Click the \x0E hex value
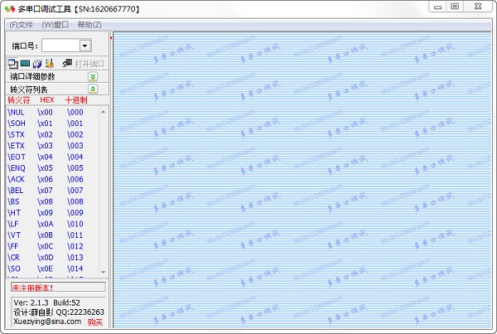The height and width of the screenshot is (334, 497). pos(45,269)
